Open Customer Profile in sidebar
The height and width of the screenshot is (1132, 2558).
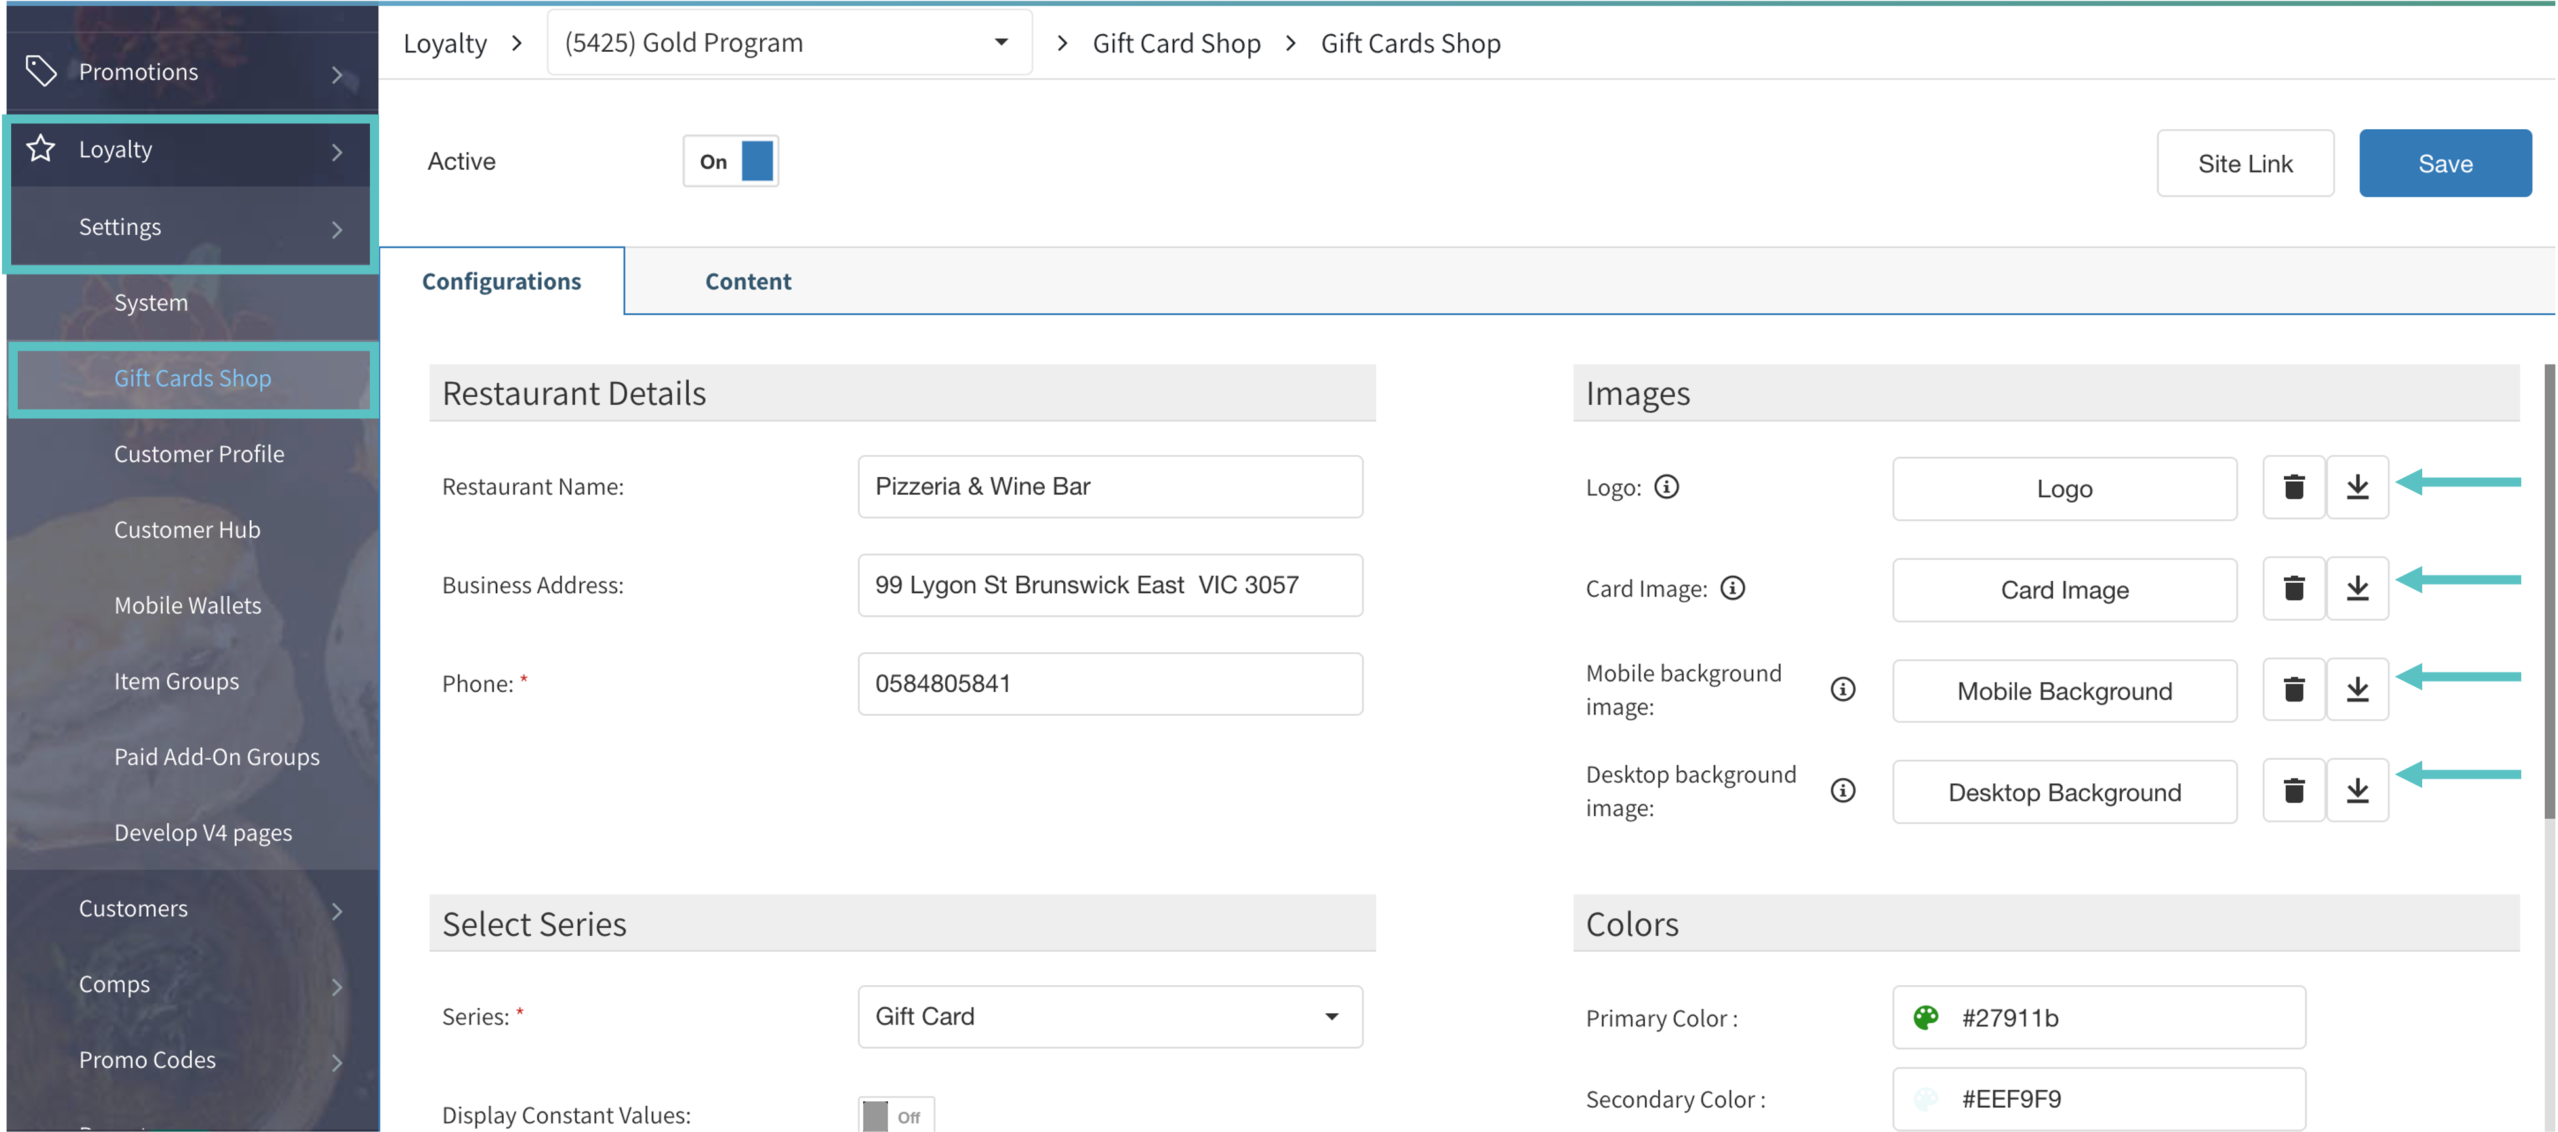(x=199, y=454)
